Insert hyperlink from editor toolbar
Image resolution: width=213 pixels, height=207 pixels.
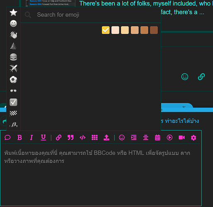58,137
